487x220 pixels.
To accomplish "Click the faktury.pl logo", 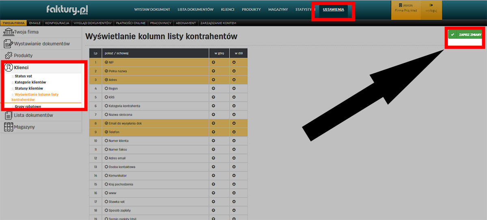I will pos(67,9).
